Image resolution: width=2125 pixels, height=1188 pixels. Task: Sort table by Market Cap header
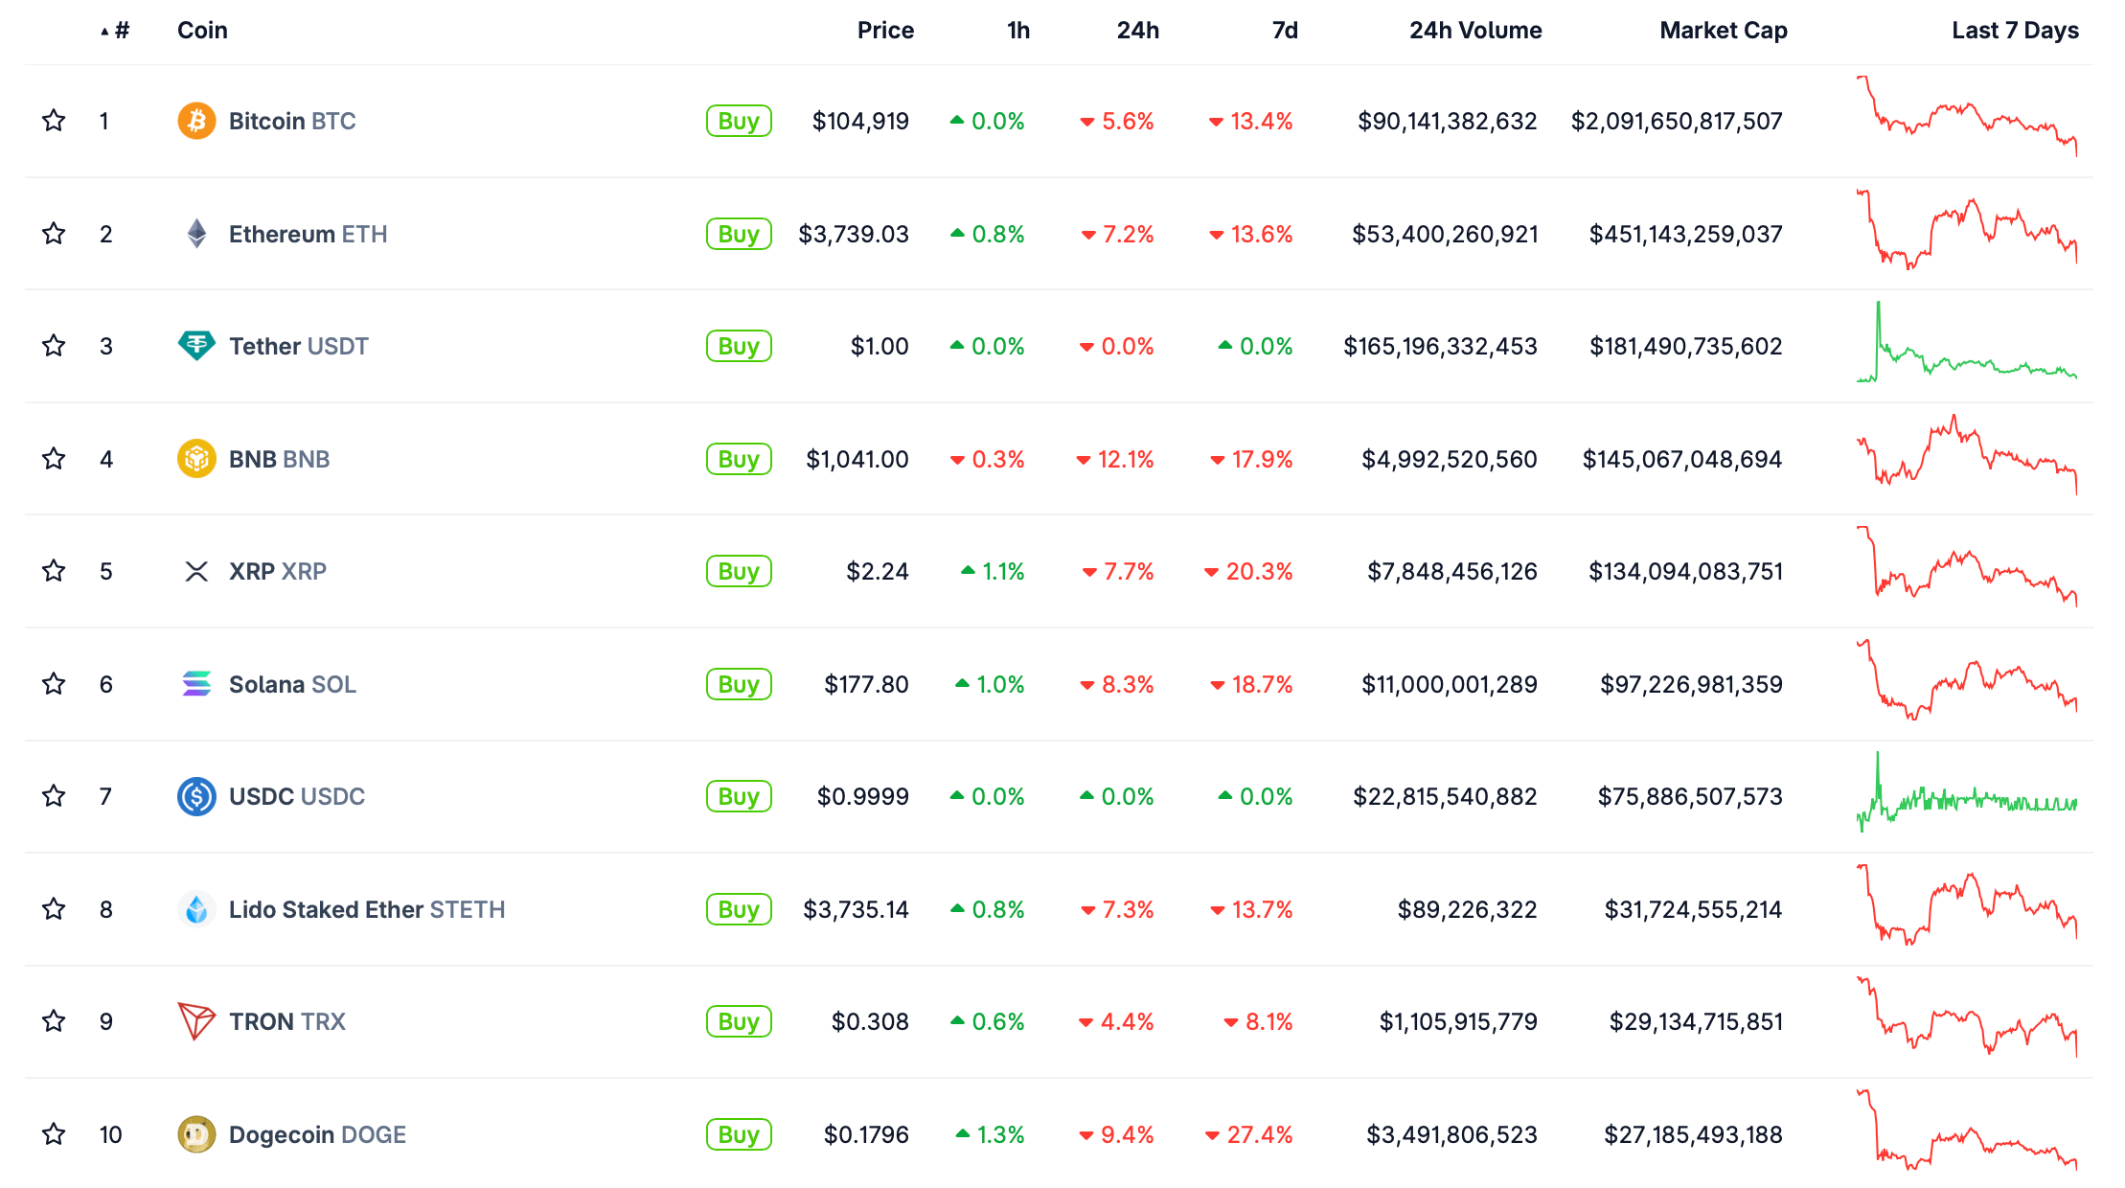(x=1723, y=31)
